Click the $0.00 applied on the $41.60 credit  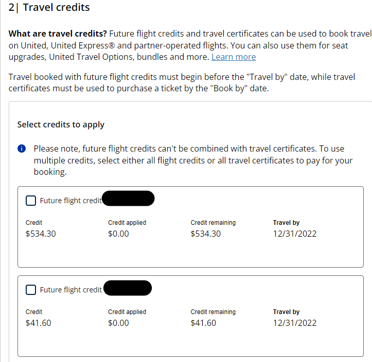[x=118, y=323]
